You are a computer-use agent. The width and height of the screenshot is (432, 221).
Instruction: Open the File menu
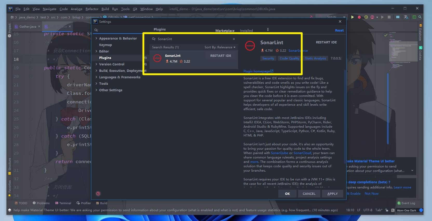tap(18, 9)
